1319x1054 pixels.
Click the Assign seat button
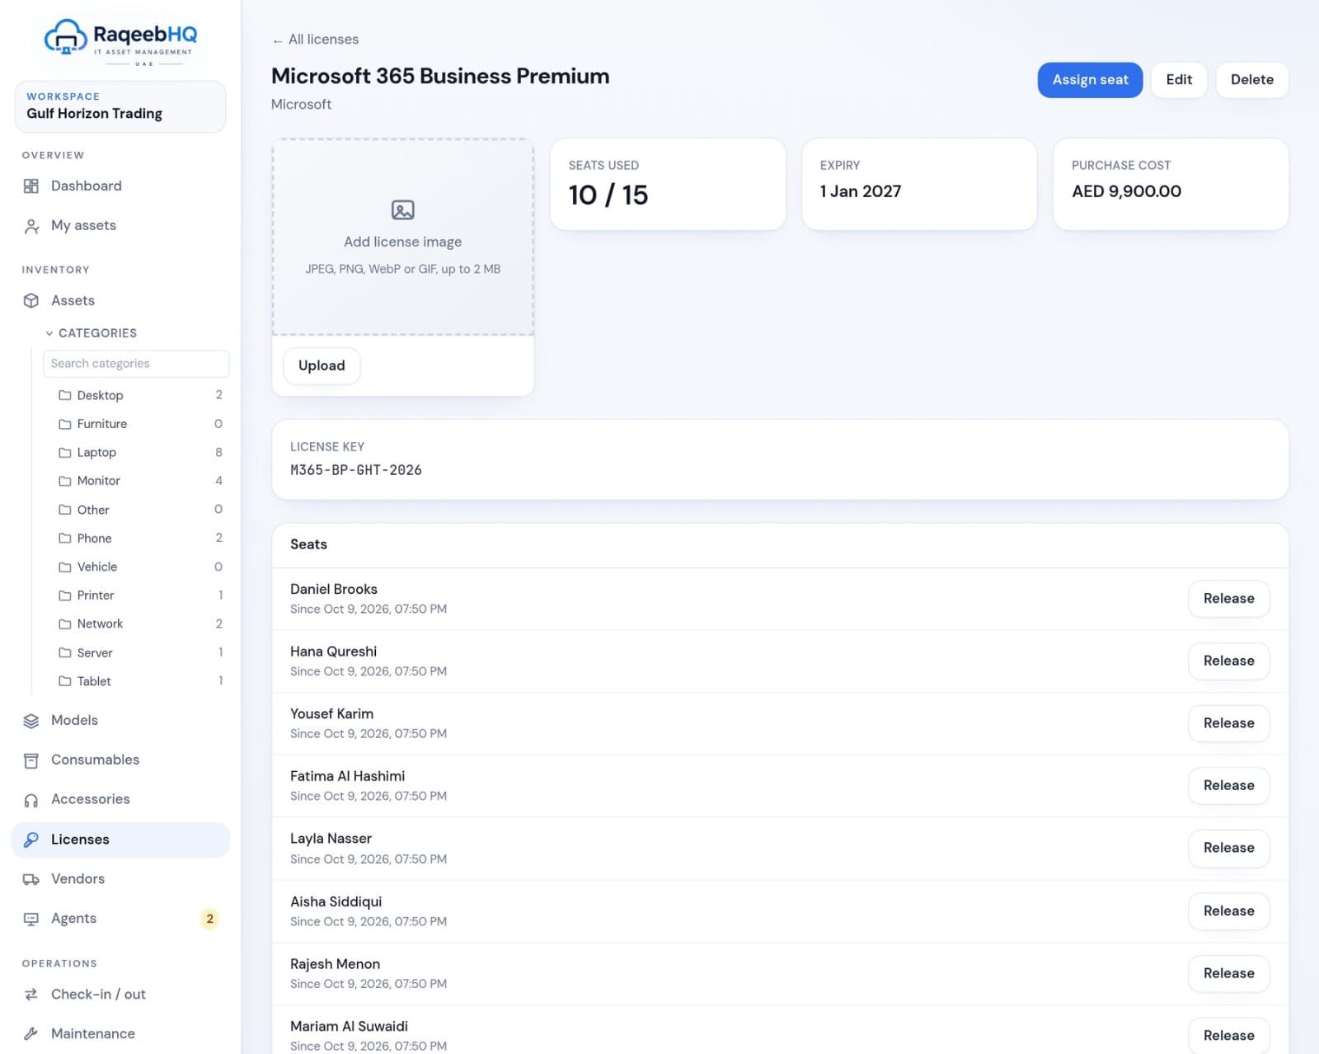click(x=1090, y=80)
